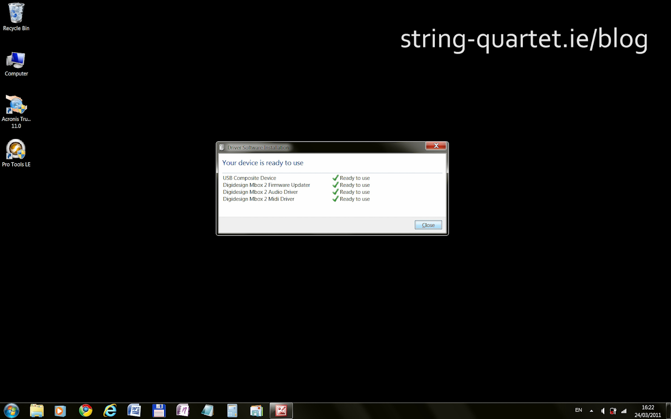Click the checkmark for the Midi Driver row
Viewport: 671px width, 419px height.
point(335,199)
